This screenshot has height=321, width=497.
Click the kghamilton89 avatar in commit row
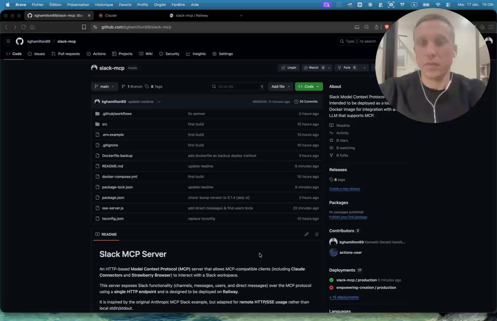pos(97,101)
